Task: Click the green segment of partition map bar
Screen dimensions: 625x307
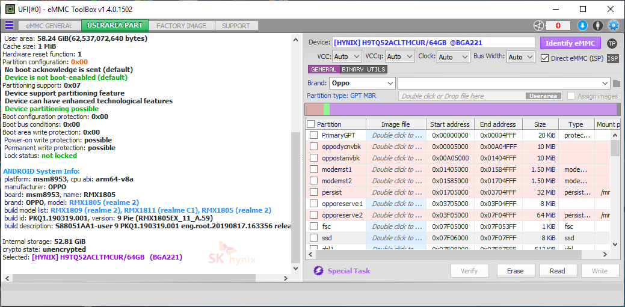Action: (327, 109)
